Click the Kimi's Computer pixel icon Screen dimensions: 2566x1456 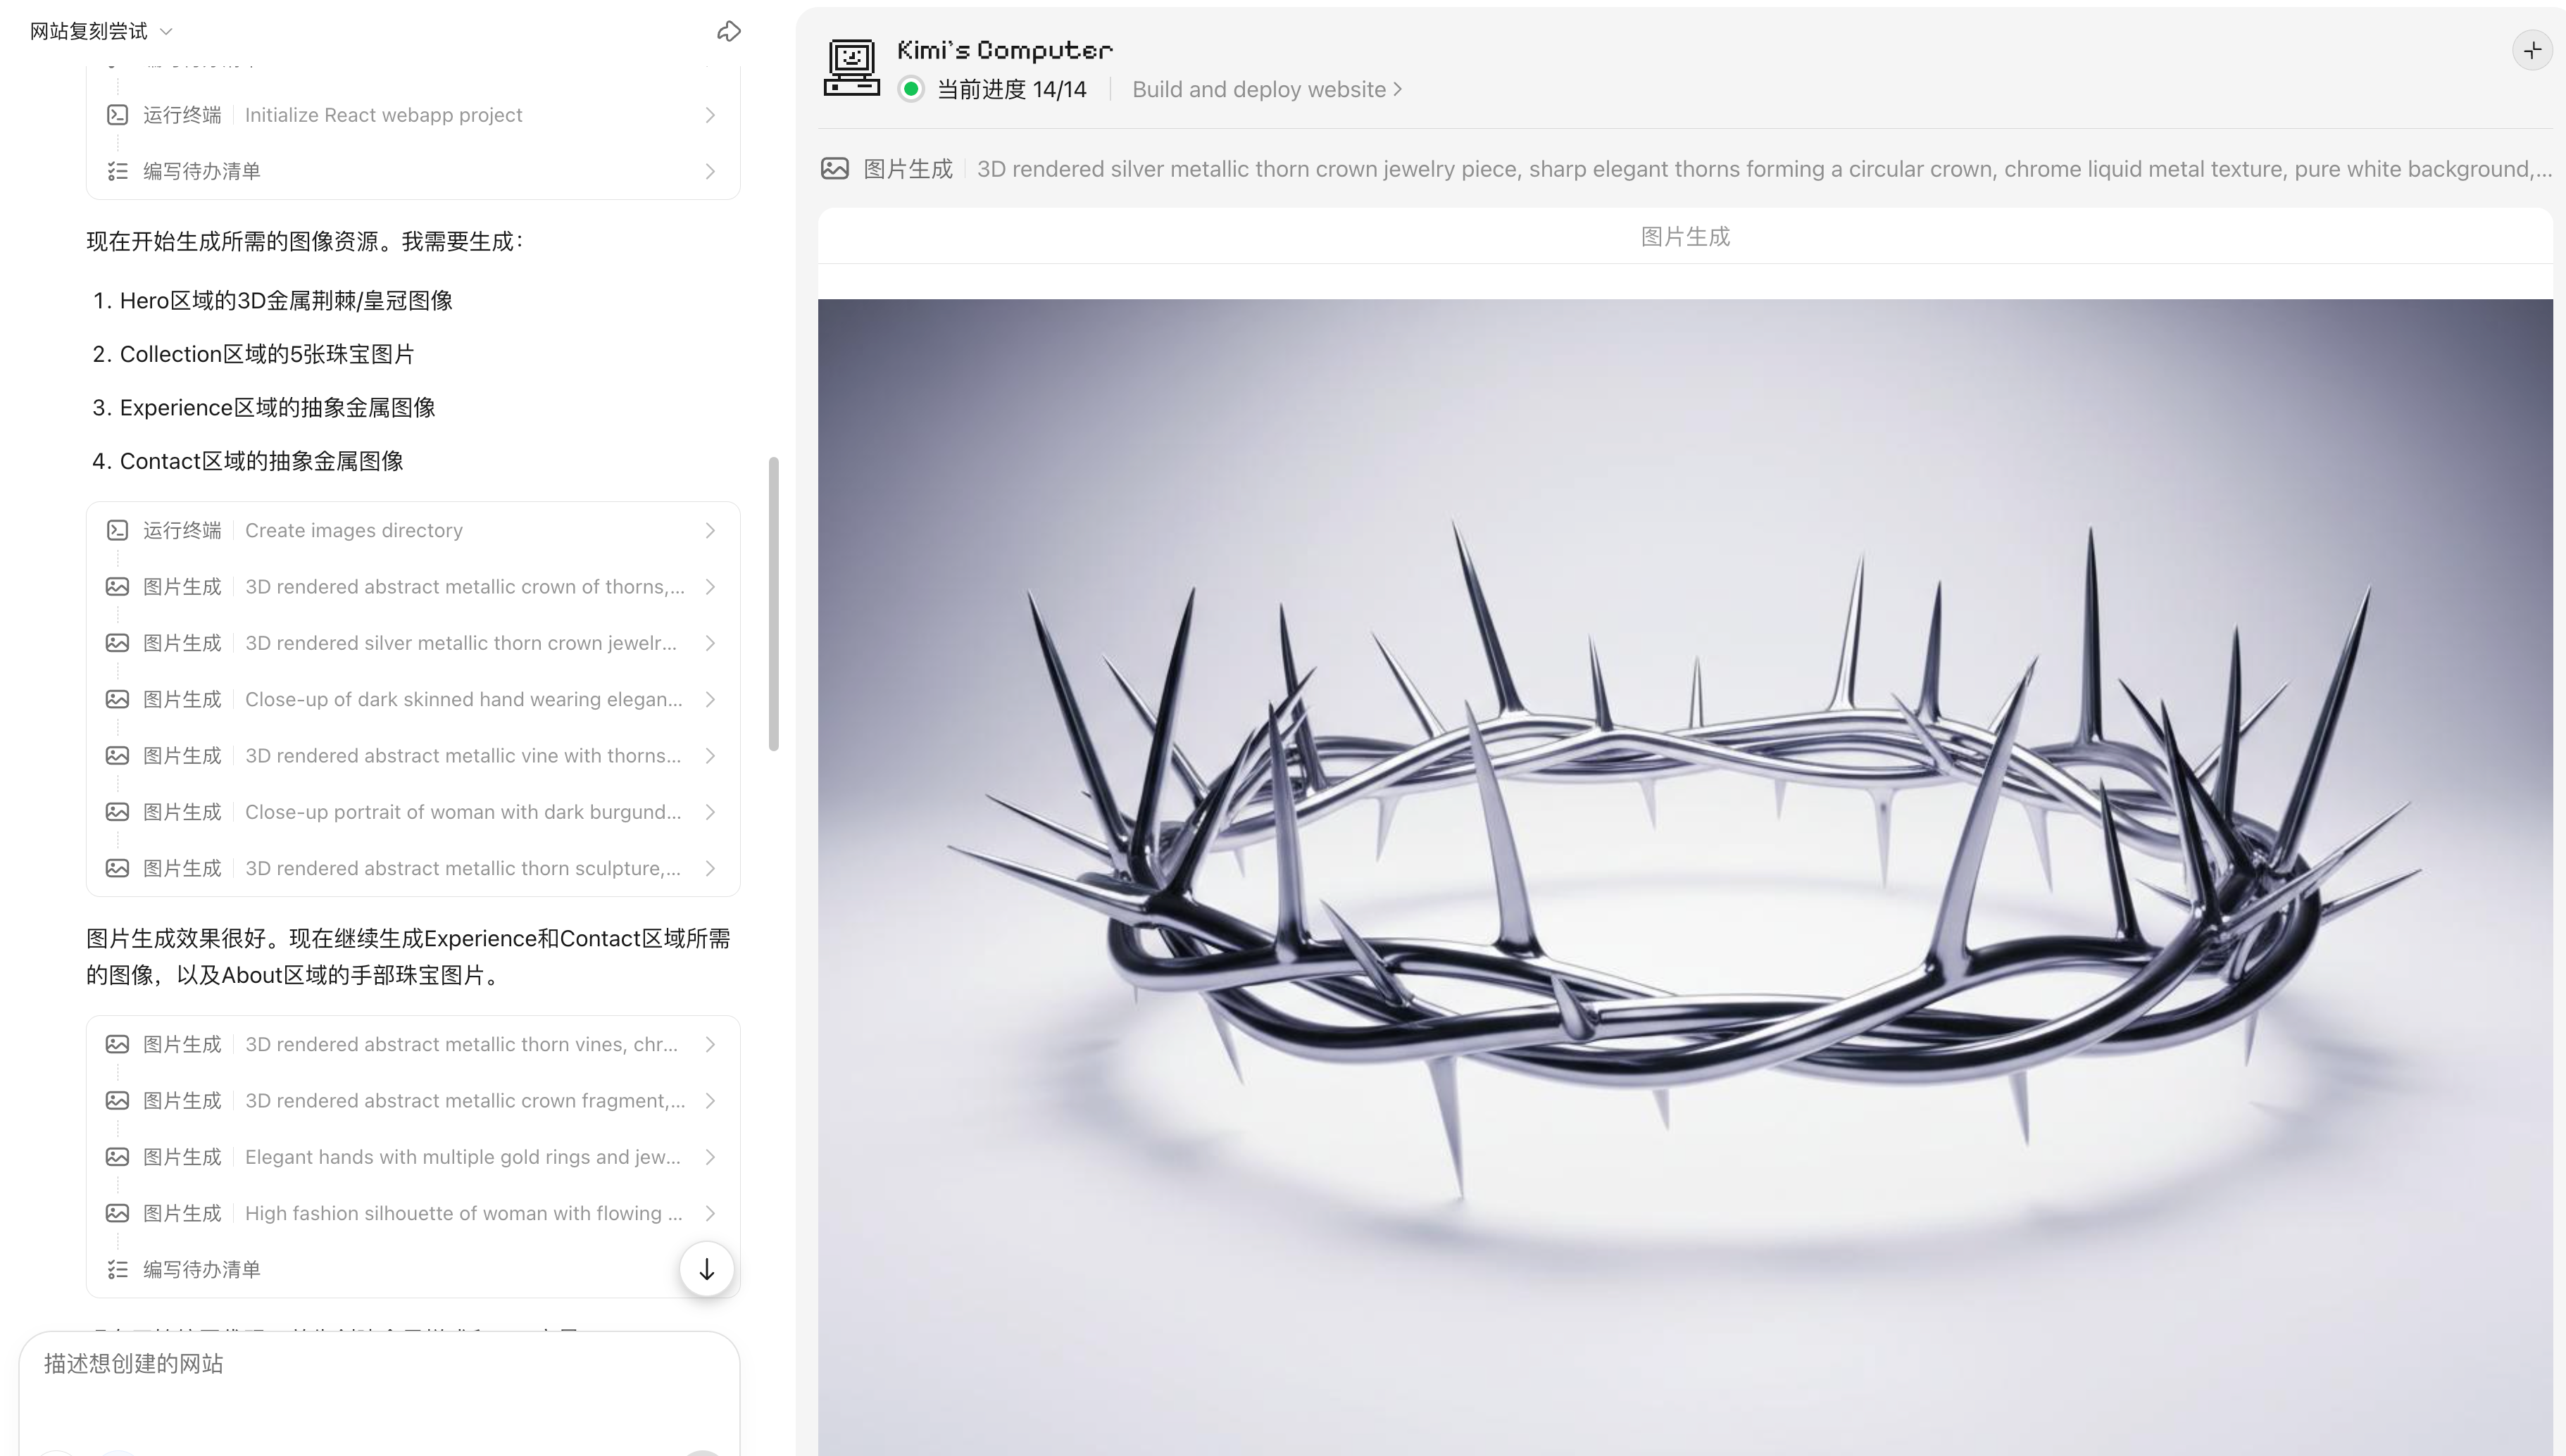coord(851,67)
